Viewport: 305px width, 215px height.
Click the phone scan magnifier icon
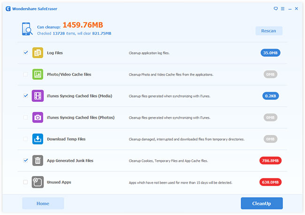(x=27, y=29)
